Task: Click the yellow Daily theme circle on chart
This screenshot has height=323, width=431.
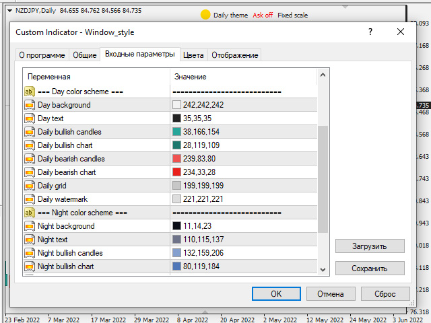Action: (x=205, y=15)
